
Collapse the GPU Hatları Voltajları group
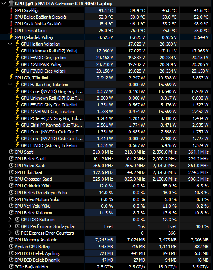click(10, 44)
